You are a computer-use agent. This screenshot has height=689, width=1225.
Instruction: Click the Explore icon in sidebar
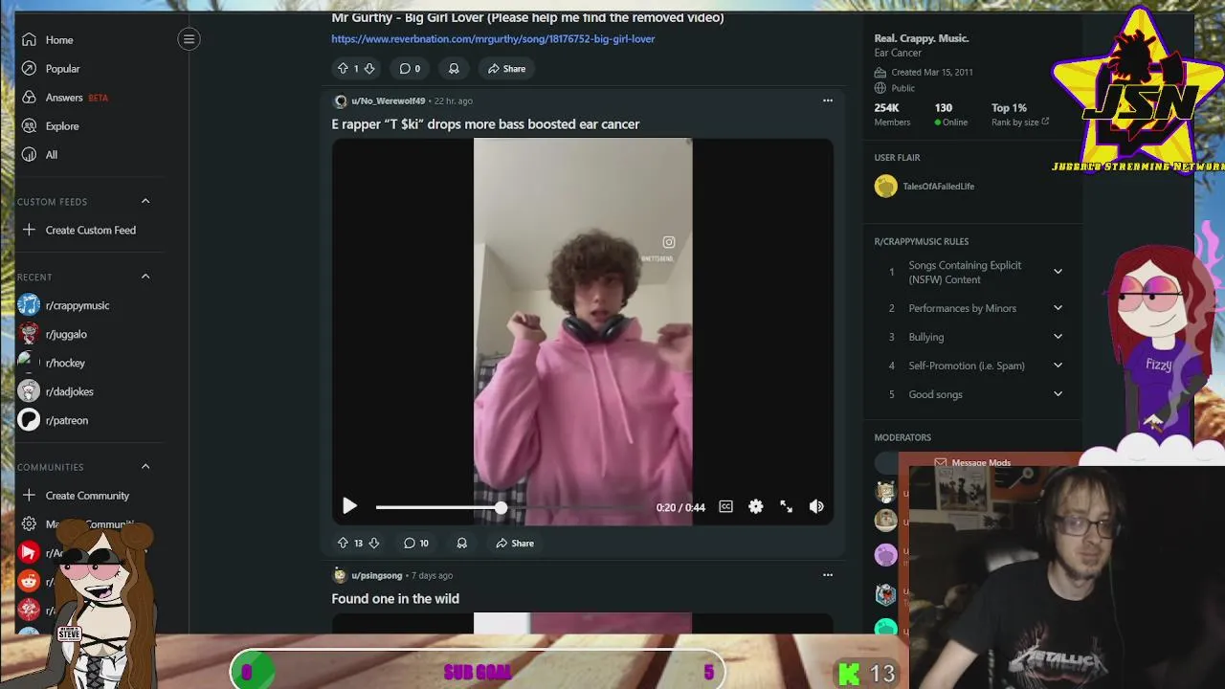click(29, 126)
